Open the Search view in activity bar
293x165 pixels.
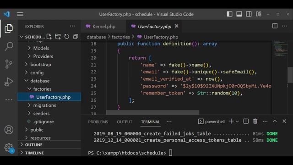tap(9, 46)
